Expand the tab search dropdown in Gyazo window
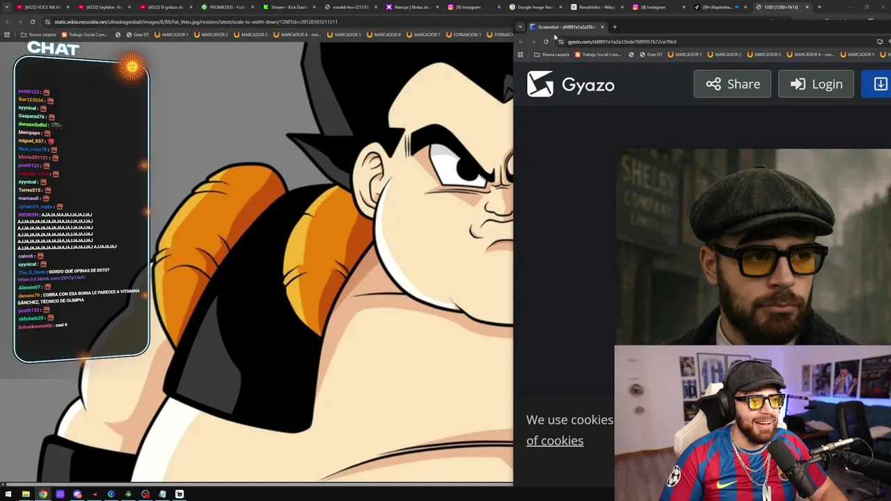 tap(520, 27)
